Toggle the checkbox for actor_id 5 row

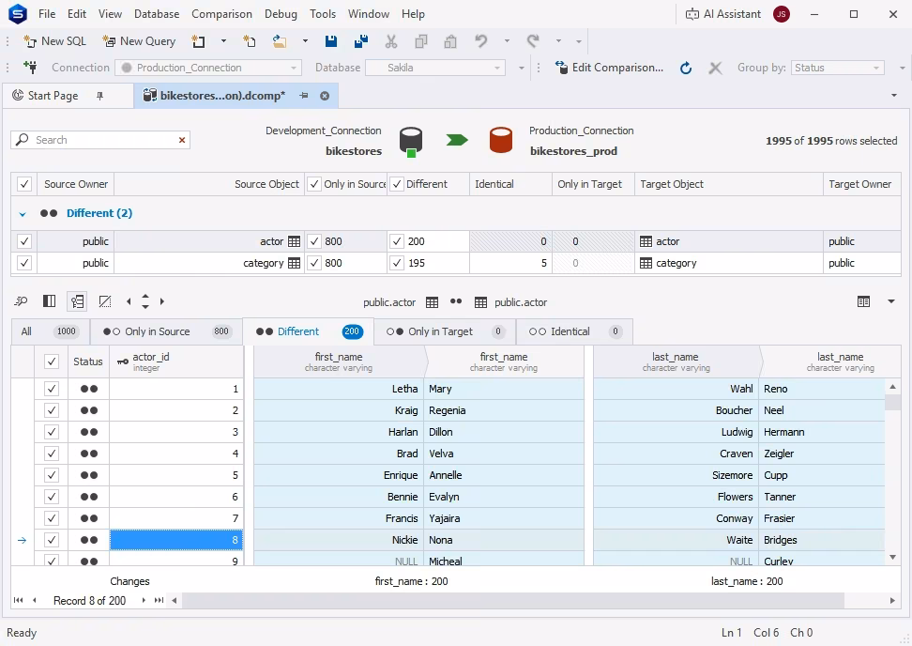[52, 475]
